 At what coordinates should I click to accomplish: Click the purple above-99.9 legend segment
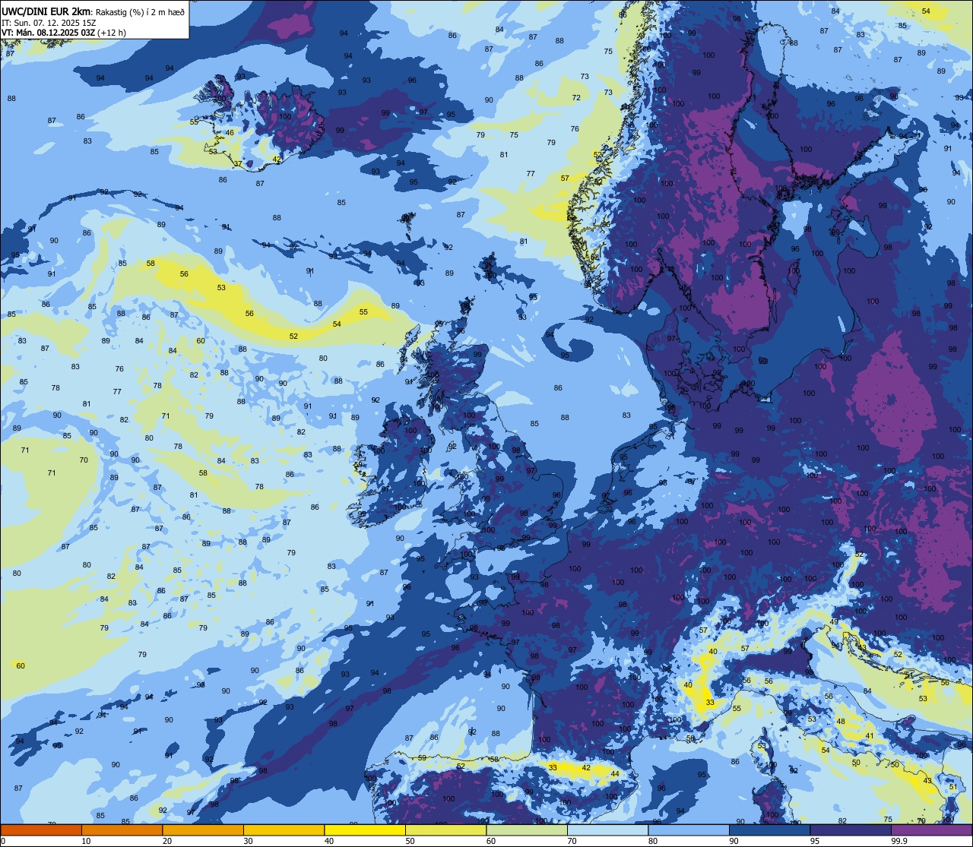pos(931,830)
